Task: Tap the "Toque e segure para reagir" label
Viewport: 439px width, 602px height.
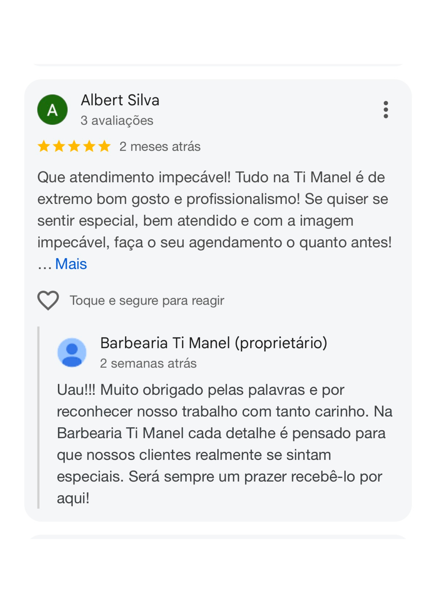Action: 147,301
